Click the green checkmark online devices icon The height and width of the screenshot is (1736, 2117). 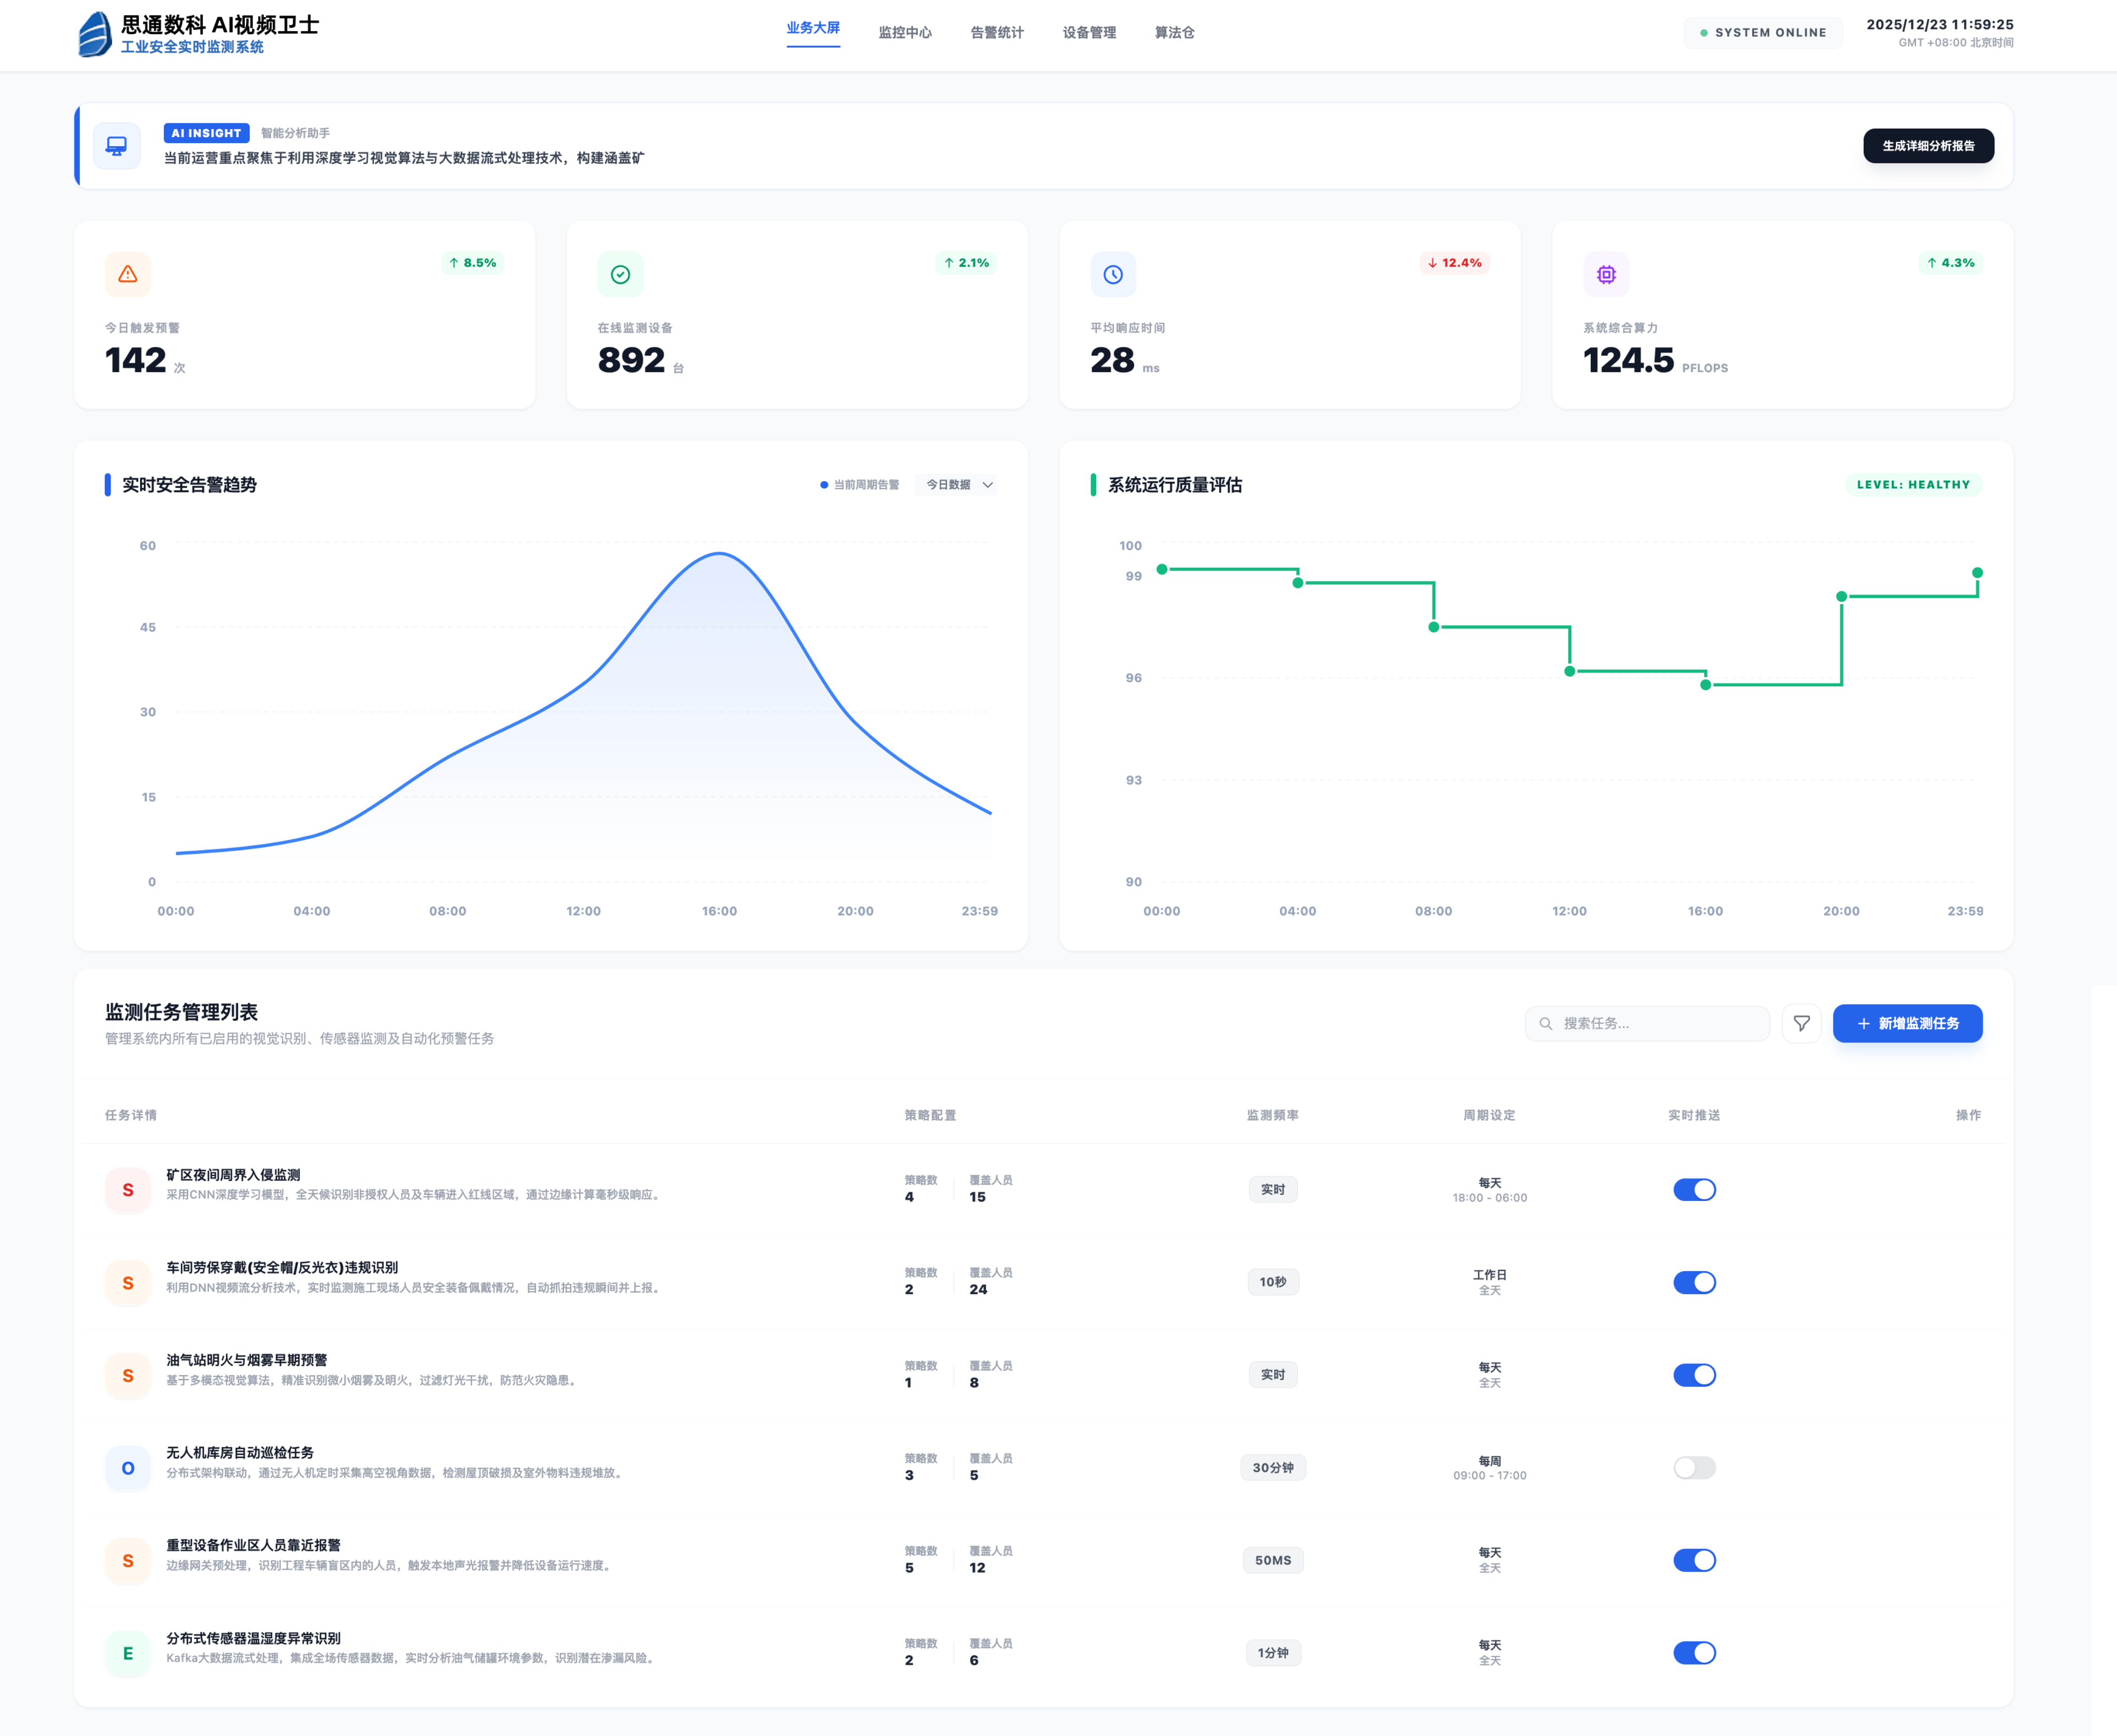click(620, 274)
